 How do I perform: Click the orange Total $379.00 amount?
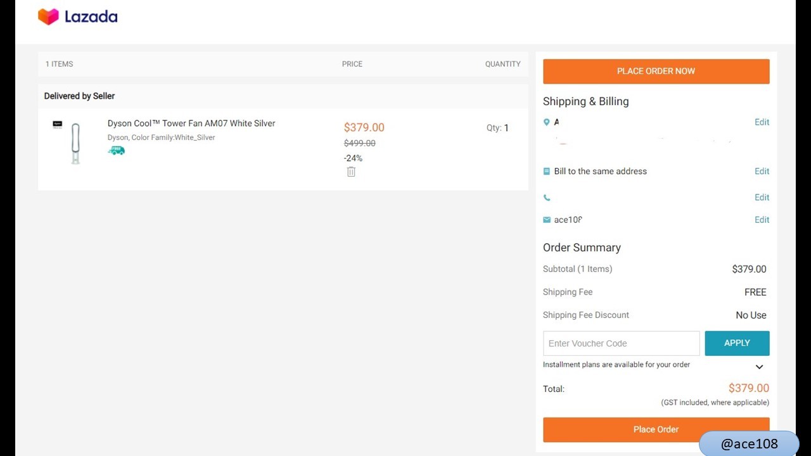pyautogui.click(x=749, y=388)
